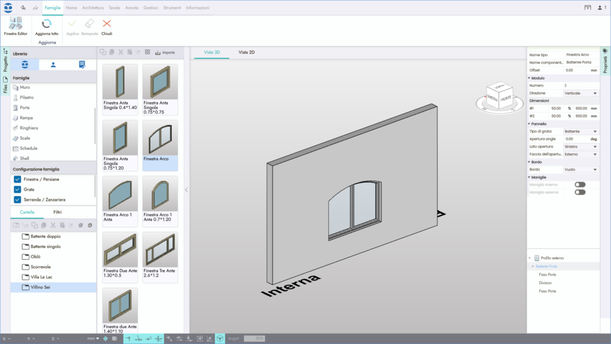The image size is (611, 344).
Task: Open the Finestra Editor tool
Action: [x=16, y=24]
